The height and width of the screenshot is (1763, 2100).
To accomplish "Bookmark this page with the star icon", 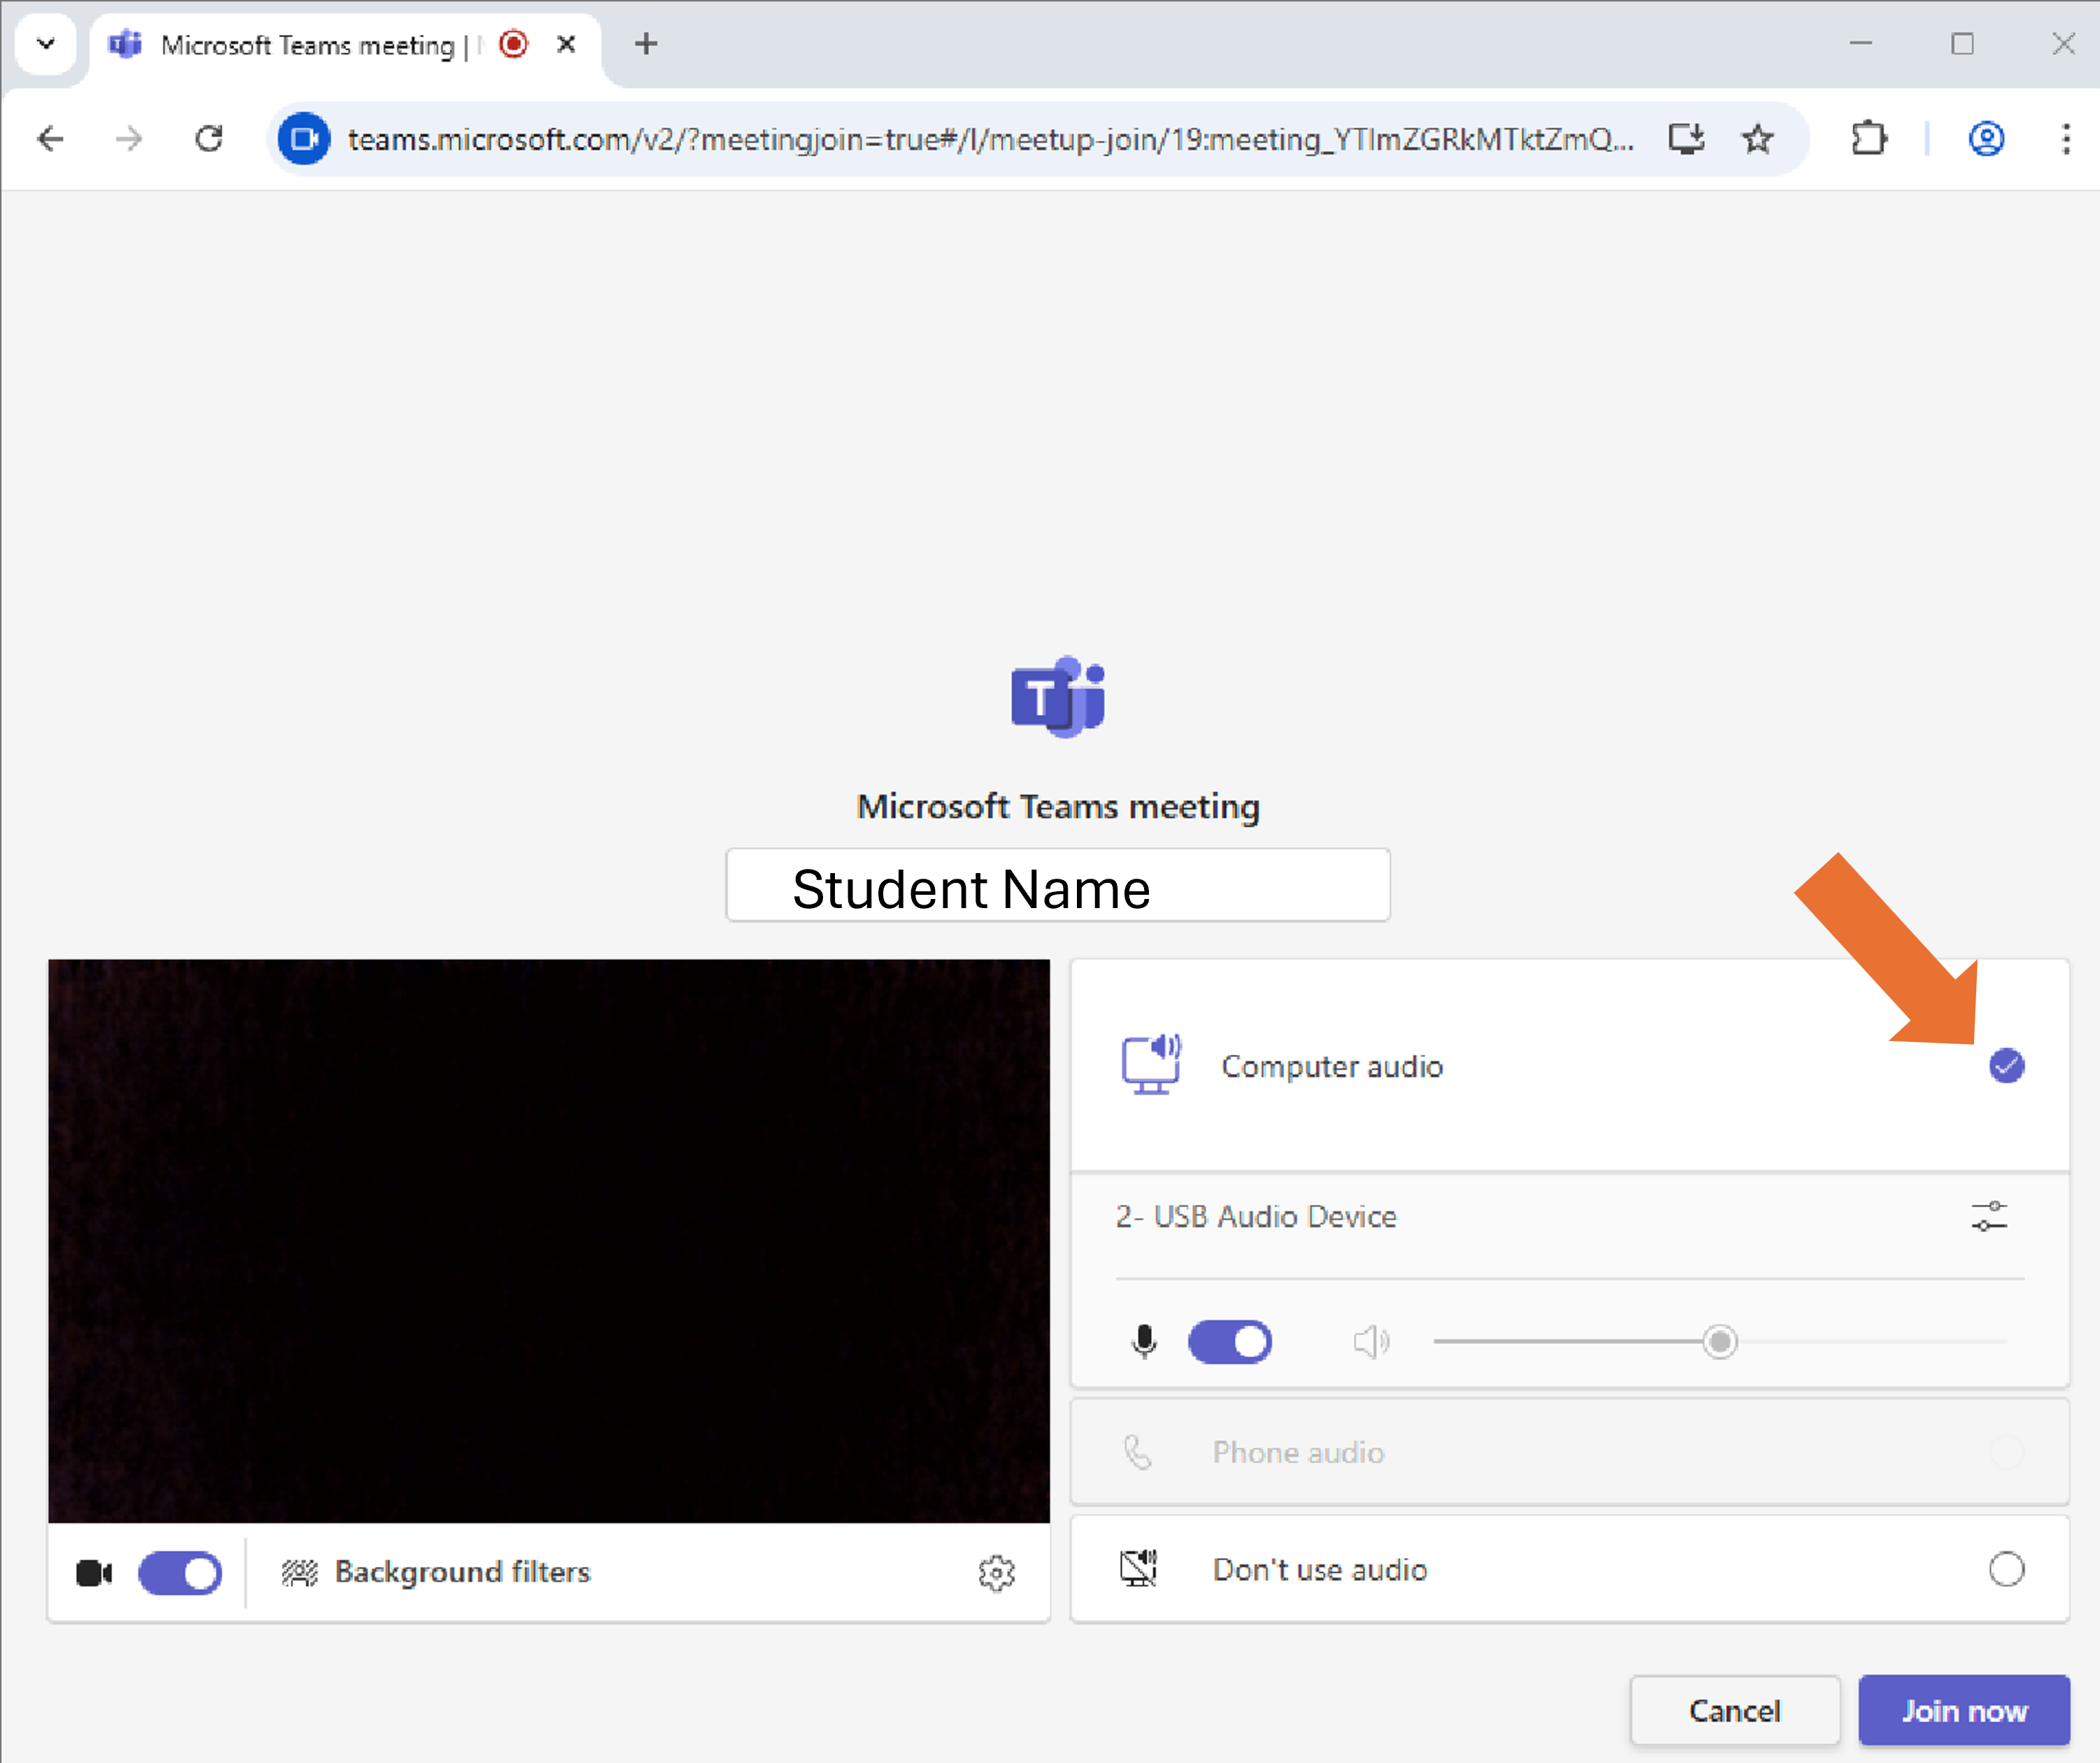I will [x=1757, y=138].
